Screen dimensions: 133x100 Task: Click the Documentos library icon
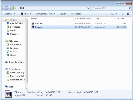(8, 44)
